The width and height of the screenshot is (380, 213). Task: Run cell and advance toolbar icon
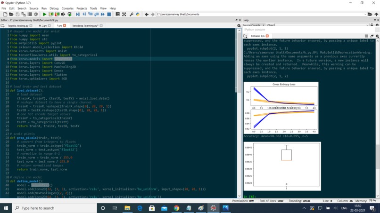tap(57, 14)
